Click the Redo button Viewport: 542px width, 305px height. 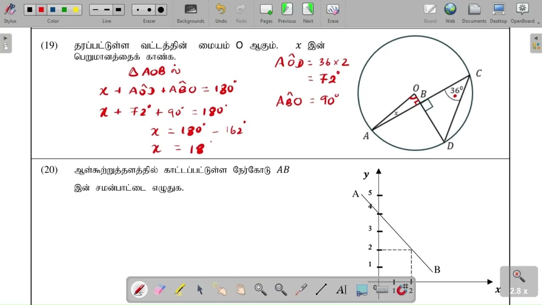tap(241, 13)
